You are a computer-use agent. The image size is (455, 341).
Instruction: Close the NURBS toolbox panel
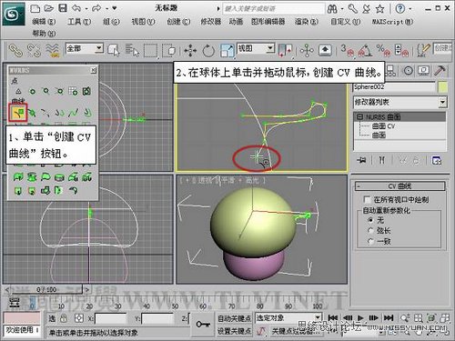94,70
